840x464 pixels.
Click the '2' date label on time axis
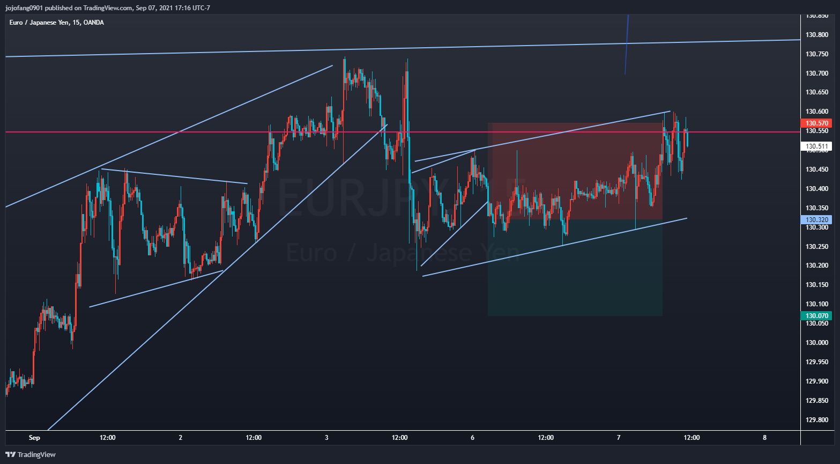[181, 438]
